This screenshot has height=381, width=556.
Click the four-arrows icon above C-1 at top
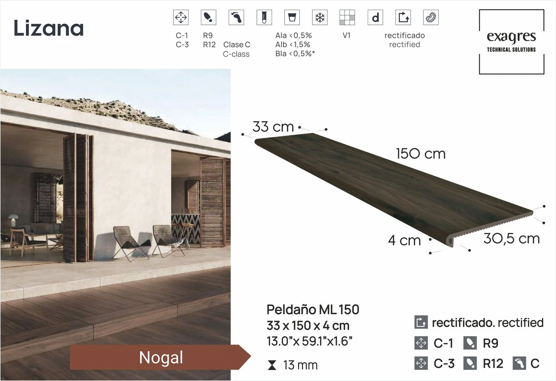(181, 17)
